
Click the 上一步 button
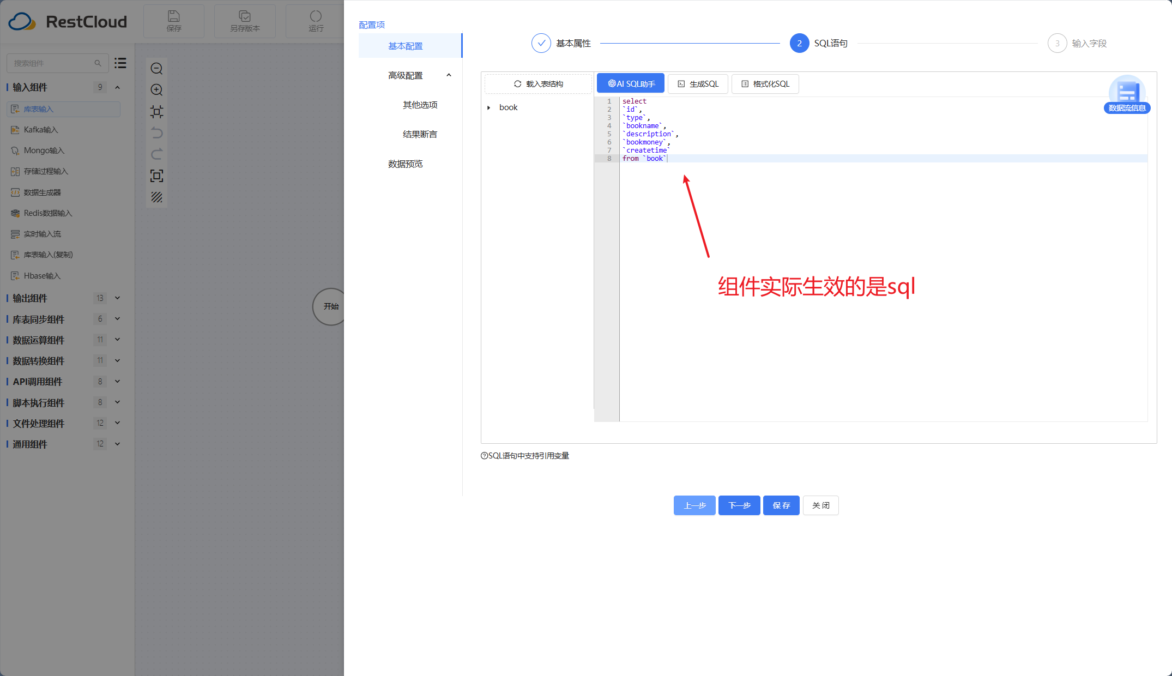694,505
